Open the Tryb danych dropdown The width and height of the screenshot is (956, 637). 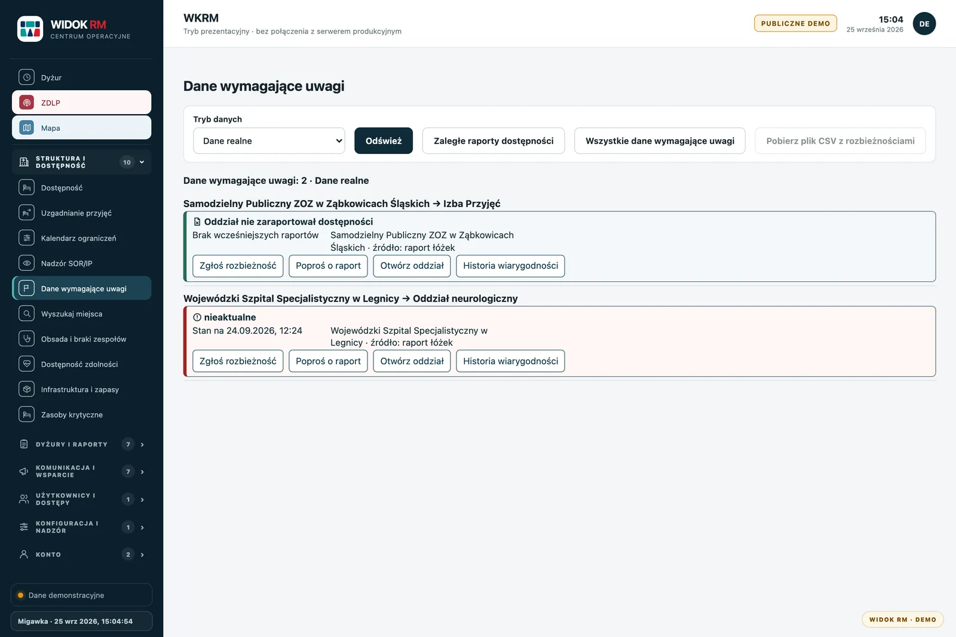coord(269,141)
